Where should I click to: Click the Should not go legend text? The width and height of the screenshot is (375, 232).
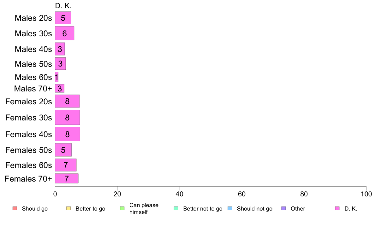(x=255, y=209)
